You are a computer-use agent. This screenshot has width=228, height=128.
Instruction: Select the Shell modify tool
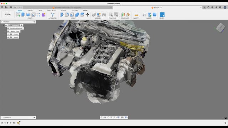coord(72,15)
